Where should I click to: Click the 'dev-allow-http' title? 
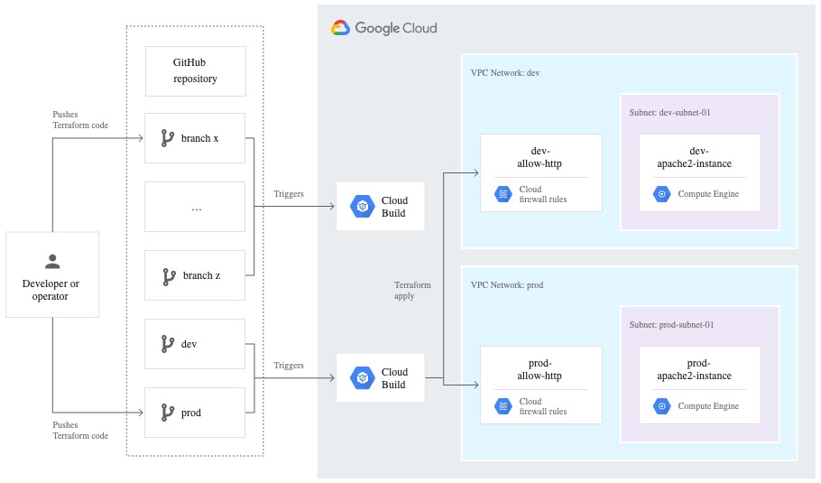click(540, 157)
